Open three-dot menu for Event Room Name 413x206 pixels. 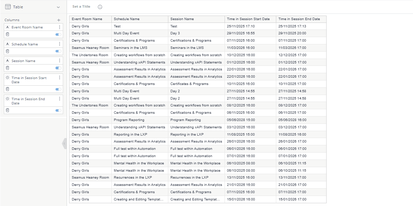(x=59, y=27)
